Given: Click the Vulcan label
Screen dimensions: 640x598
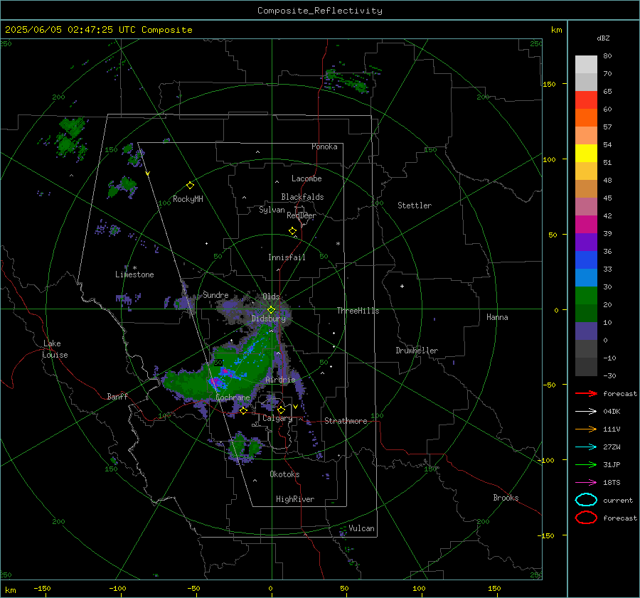Looking at the screenshot, I should coord(362,528).
